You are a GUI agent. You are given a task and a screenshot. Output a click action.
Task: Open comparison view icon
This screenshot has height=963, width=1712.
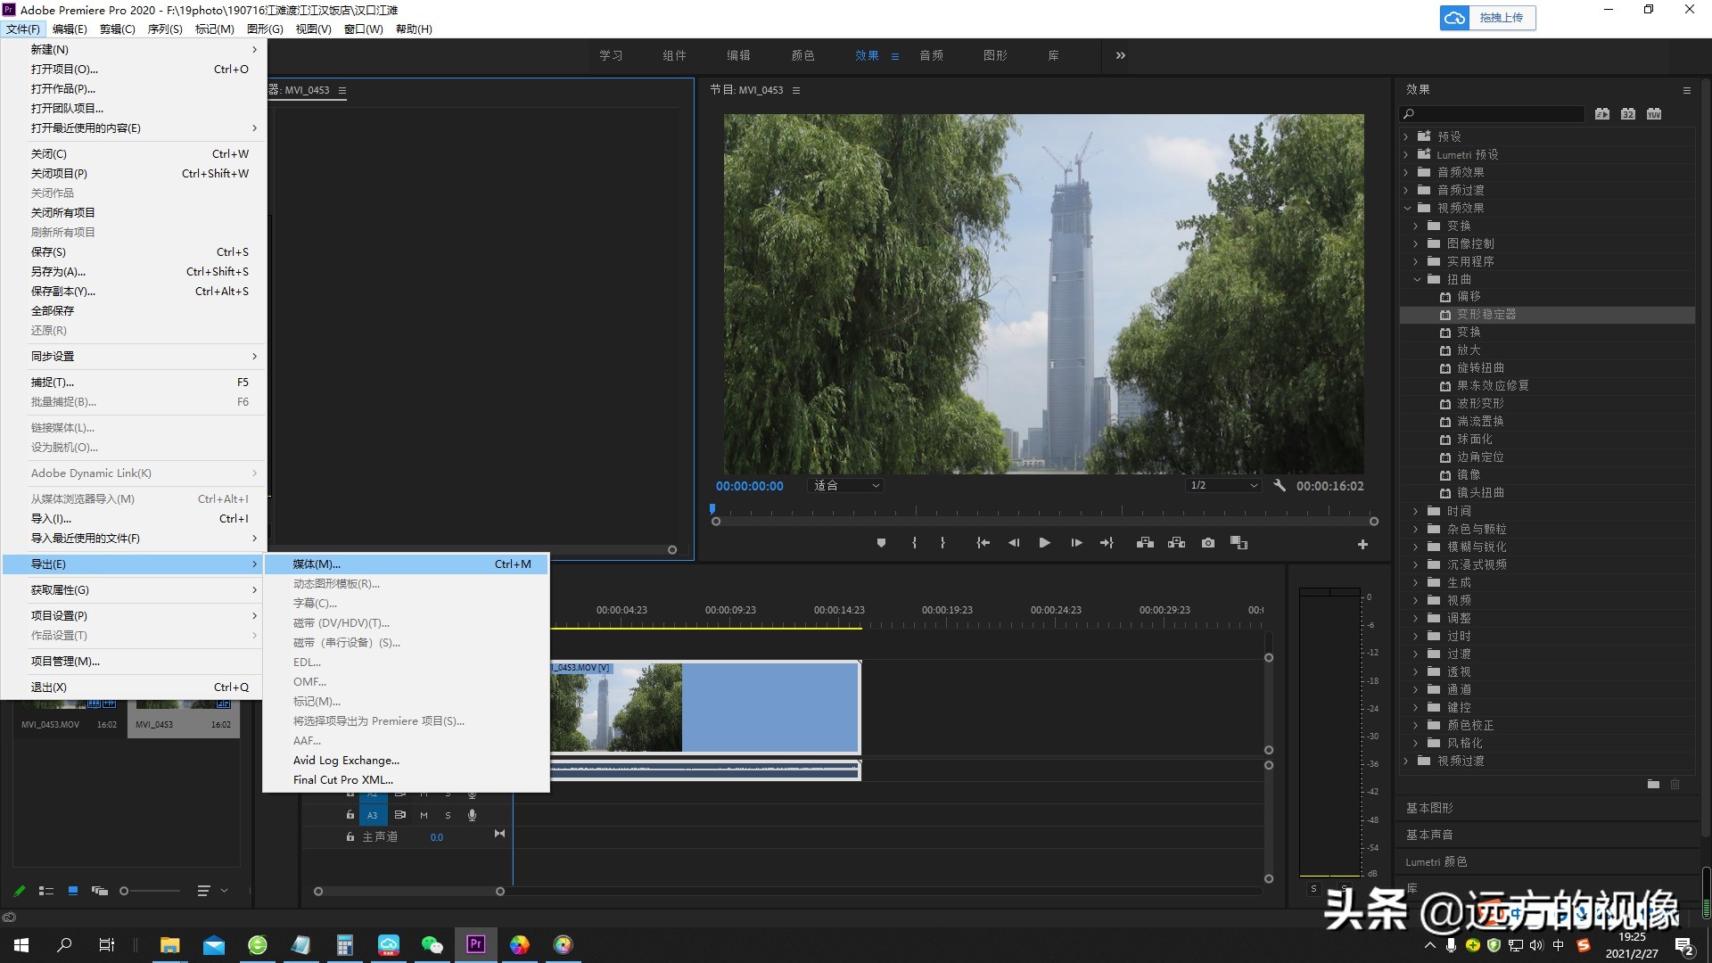tap(1239, 543)
